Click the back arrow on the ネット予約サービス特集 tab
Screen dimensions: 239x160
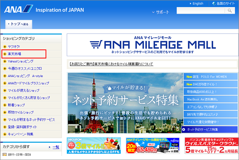click(184, 130)
